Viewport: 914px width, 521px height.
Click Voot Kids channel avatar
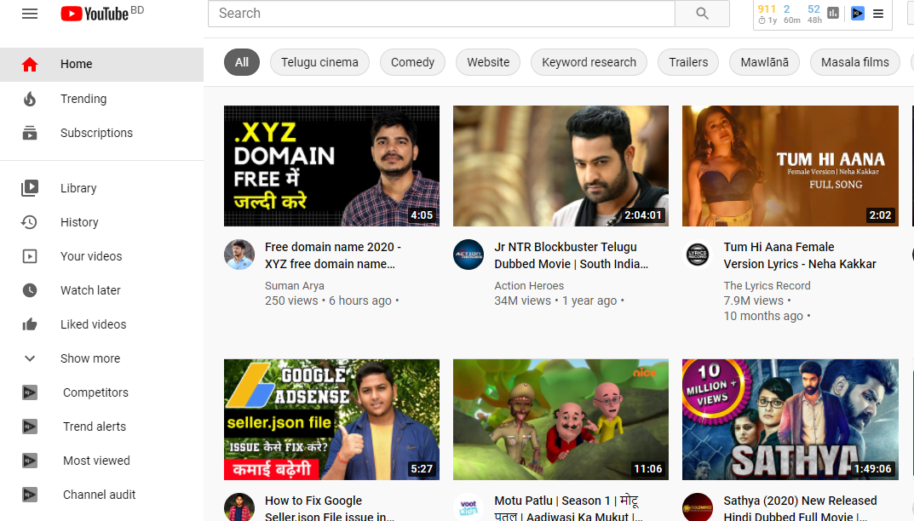pyautogui.click(x=468, y=507)
